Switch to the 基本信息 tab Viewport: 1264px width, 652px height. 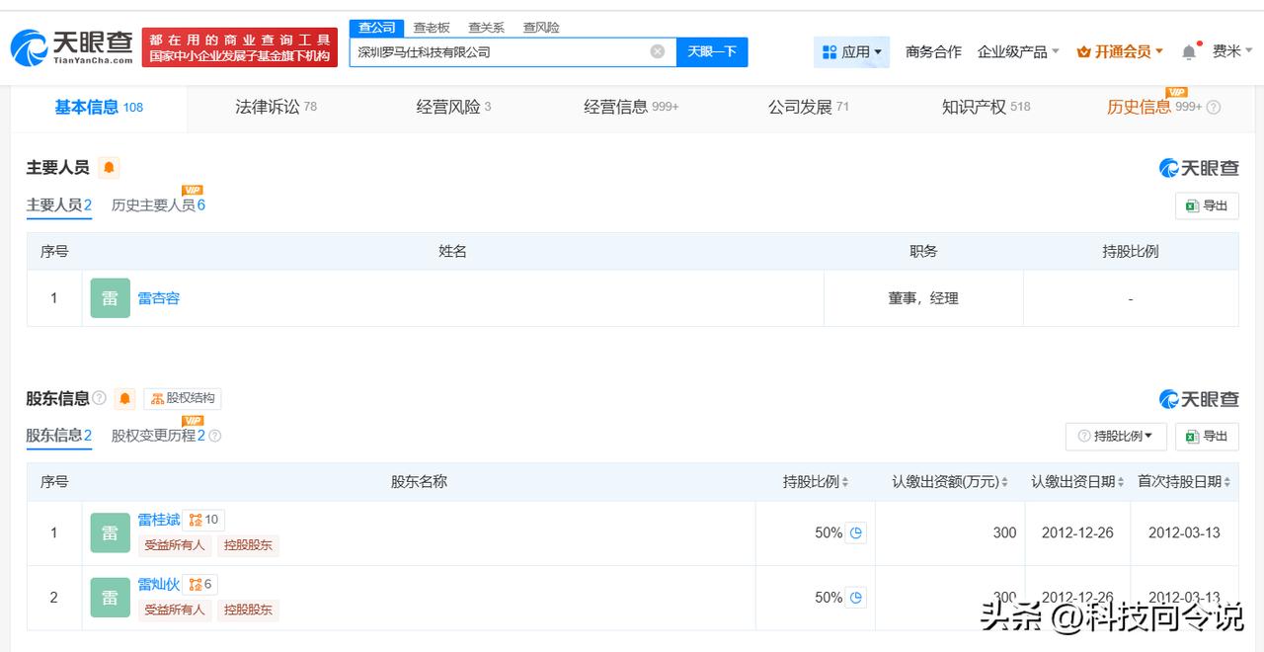99,107
